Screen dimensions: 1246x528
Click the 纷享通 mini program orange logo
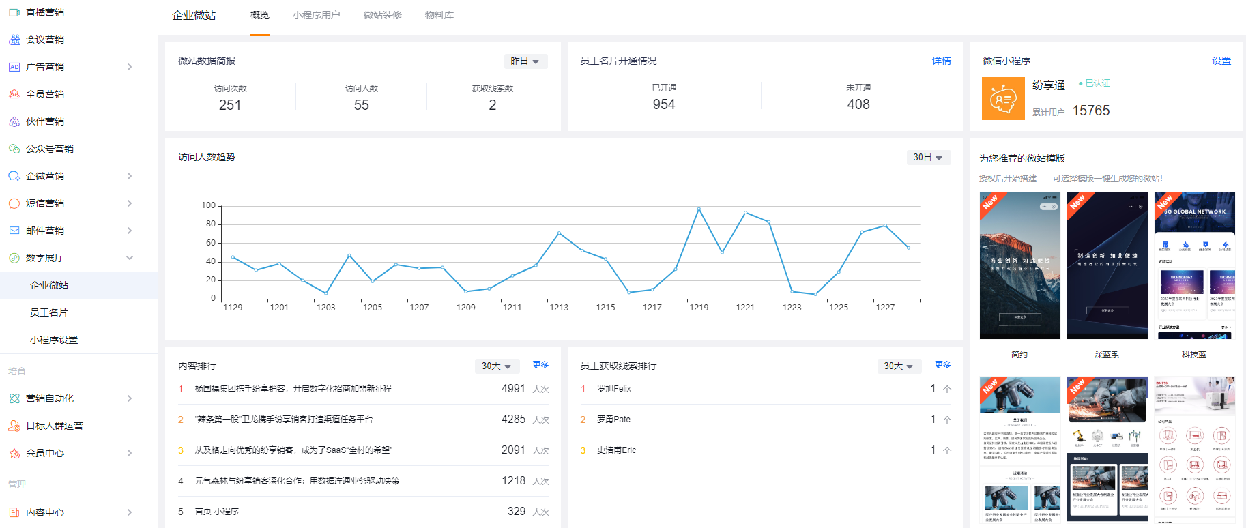1003,99
